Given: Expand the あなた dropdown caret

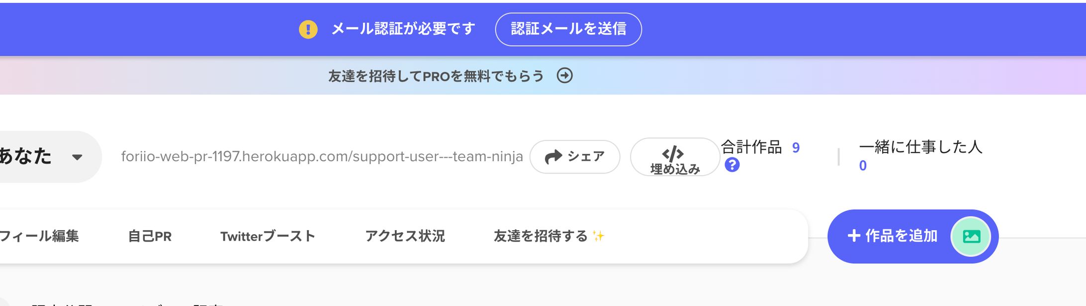Looking at the screenshot, I should point(77,157).
